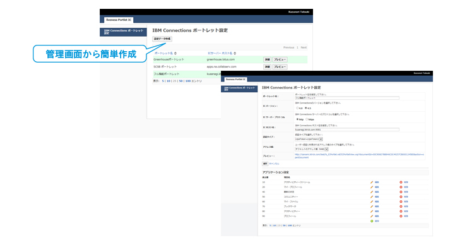The image size is (474, 247).
Task: Click red delete icon for マイ・プロフィール row
Action: click(401, 187)
